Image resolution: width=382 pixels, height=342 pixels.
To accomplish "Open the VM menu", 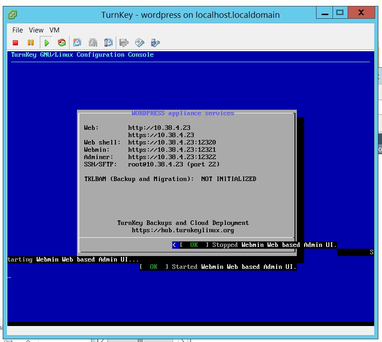I will [55, 30].
